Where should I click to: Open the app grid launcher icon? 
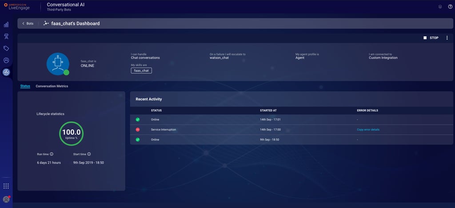pos(6,186)
